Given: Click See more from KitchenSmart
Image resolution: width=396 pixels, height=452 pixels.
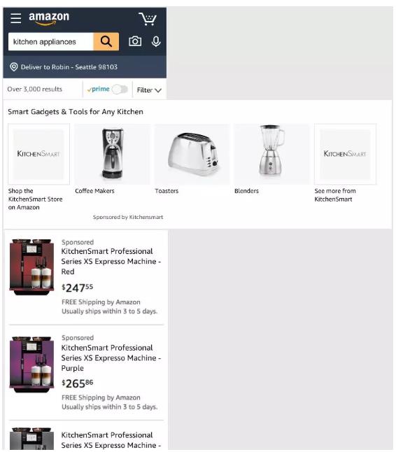Looking at the screenshot, I should (x=335, y=195).
